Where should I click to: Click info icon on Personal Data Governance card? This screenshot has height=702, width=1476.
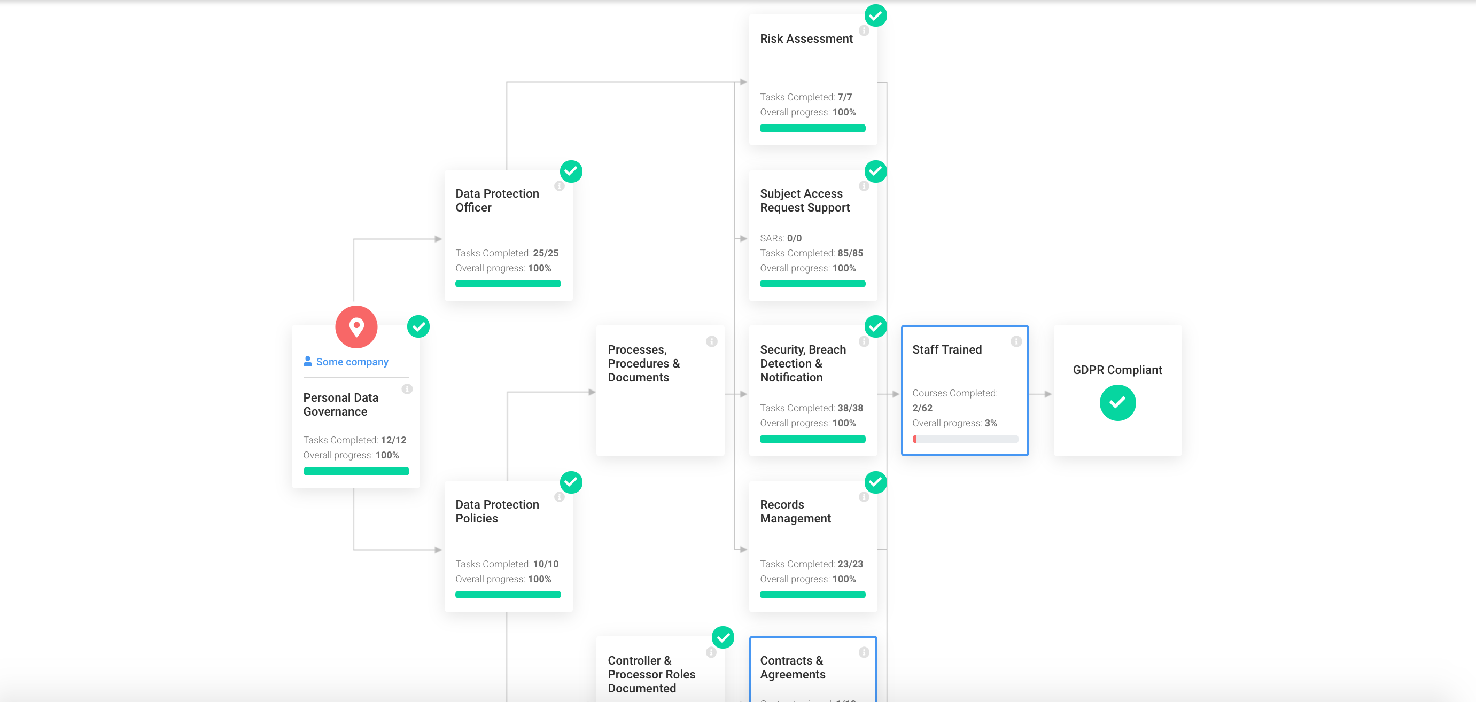[x=407, y=389]
